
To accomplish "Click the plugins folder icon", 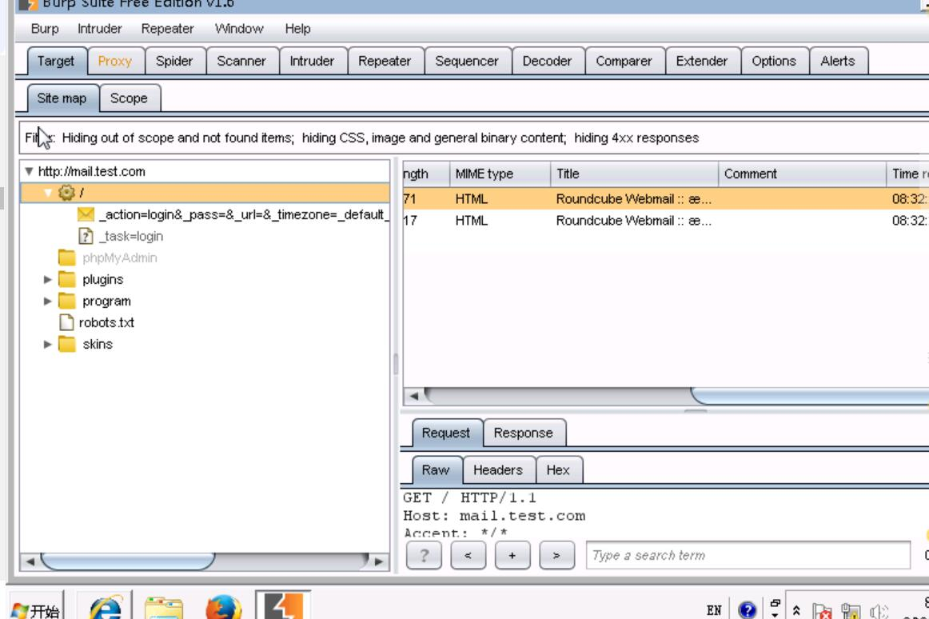I will point(67,279).
